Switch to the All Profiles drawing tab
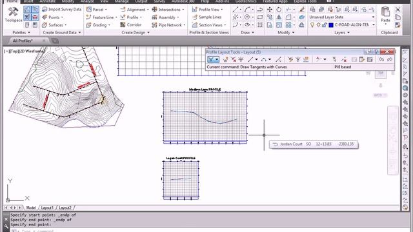This screenshot has height=232, width=413. (23, 41)
